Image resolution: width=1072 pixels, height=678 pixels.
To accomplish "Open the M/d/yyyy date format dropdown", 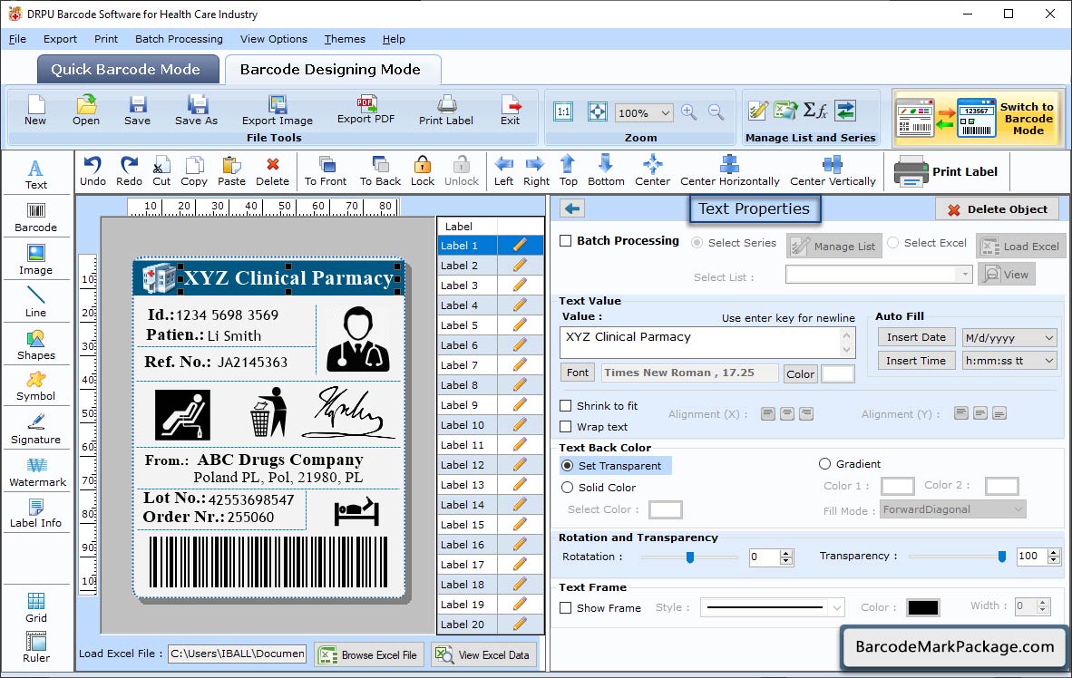I will pyautogui.click(x=1048, y=337).
